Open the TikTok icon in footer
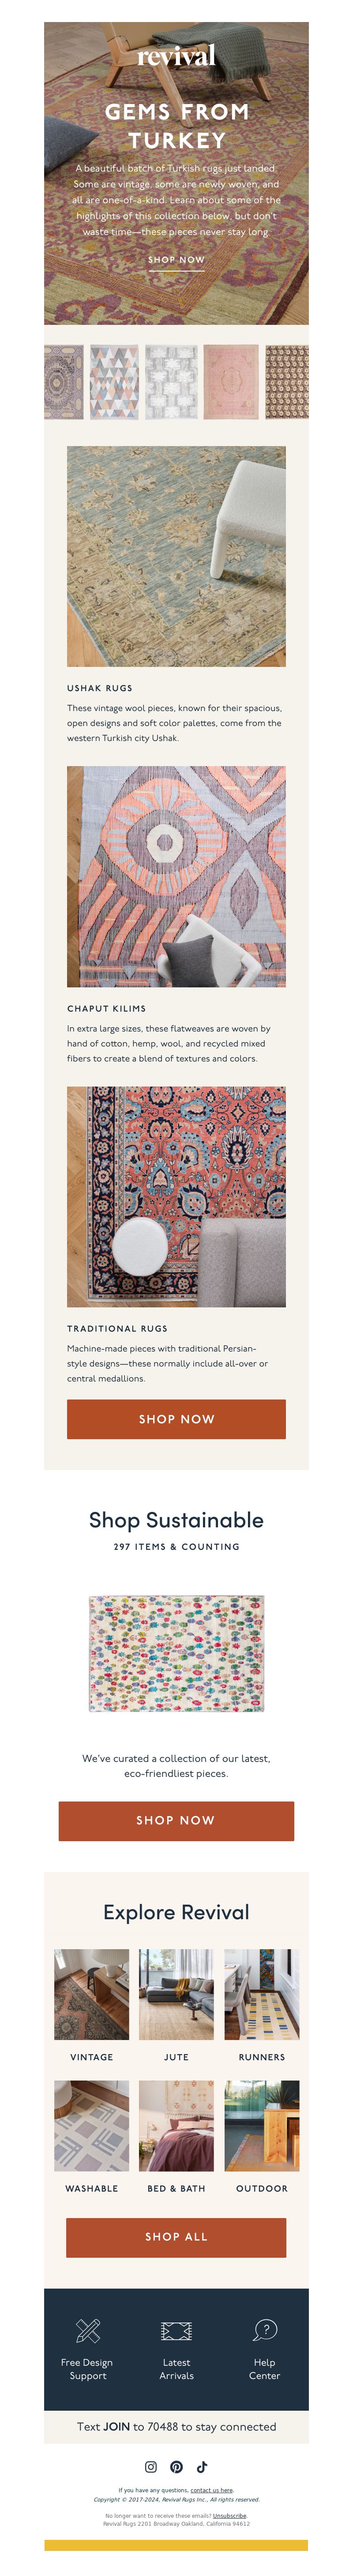353x2576 pixels. pos(202,2467)
